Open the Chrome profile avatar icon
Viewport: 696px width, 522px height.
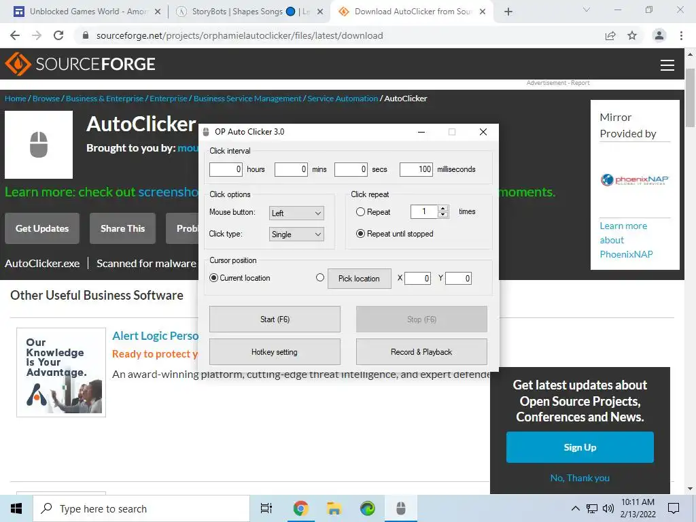pyautogui.click(x=659, y=35)
